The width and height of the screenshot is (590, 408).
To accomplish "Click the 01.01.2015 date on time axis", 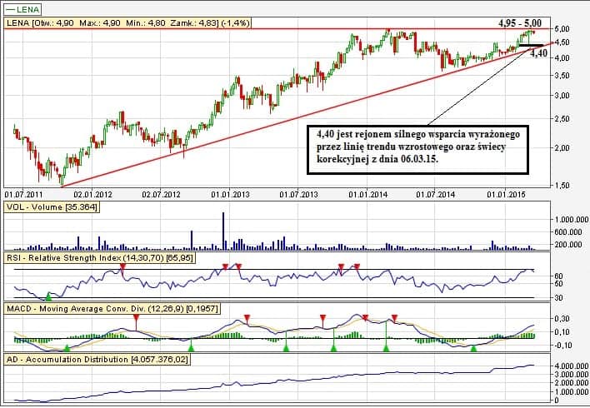I will pos(504,193).
